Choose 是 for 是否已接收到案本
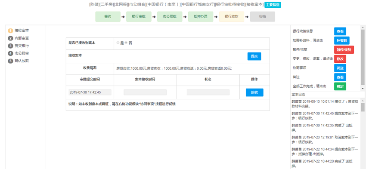 point(118,43)
